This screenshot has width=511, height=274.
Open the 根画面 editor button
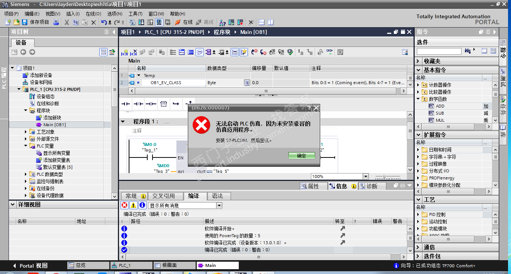click(174, 265)
